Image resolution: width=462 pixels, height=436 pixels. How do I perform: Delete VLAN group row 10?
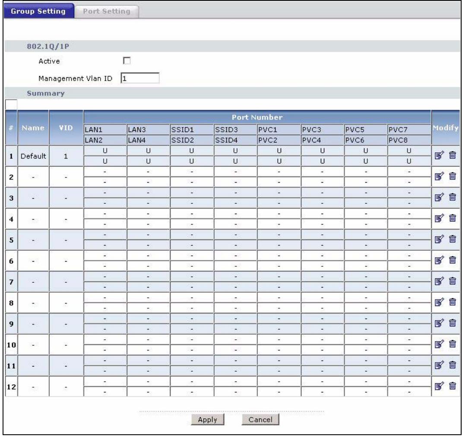coord(453,344)
